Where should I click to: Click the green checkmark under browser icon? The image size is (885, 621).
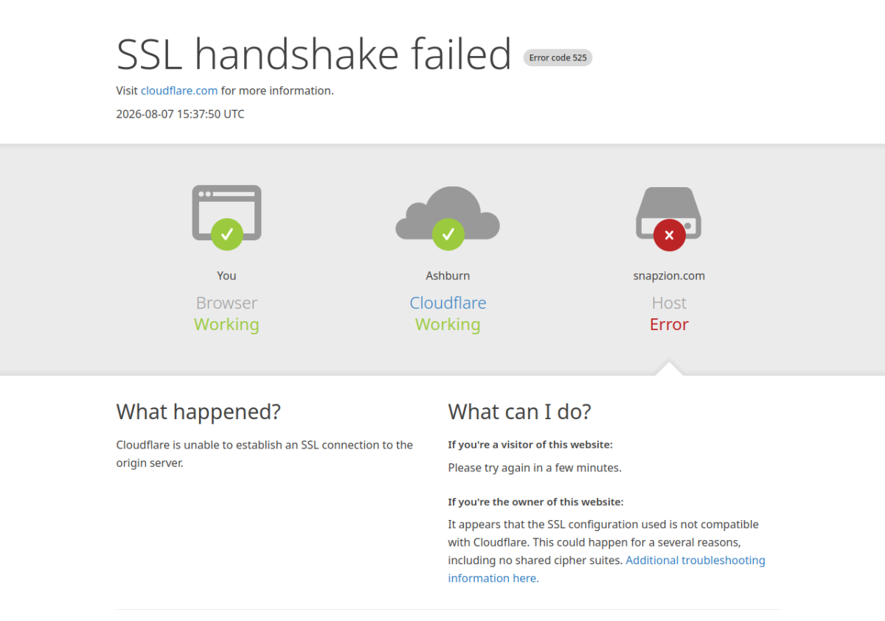click(x=226, y=234)
